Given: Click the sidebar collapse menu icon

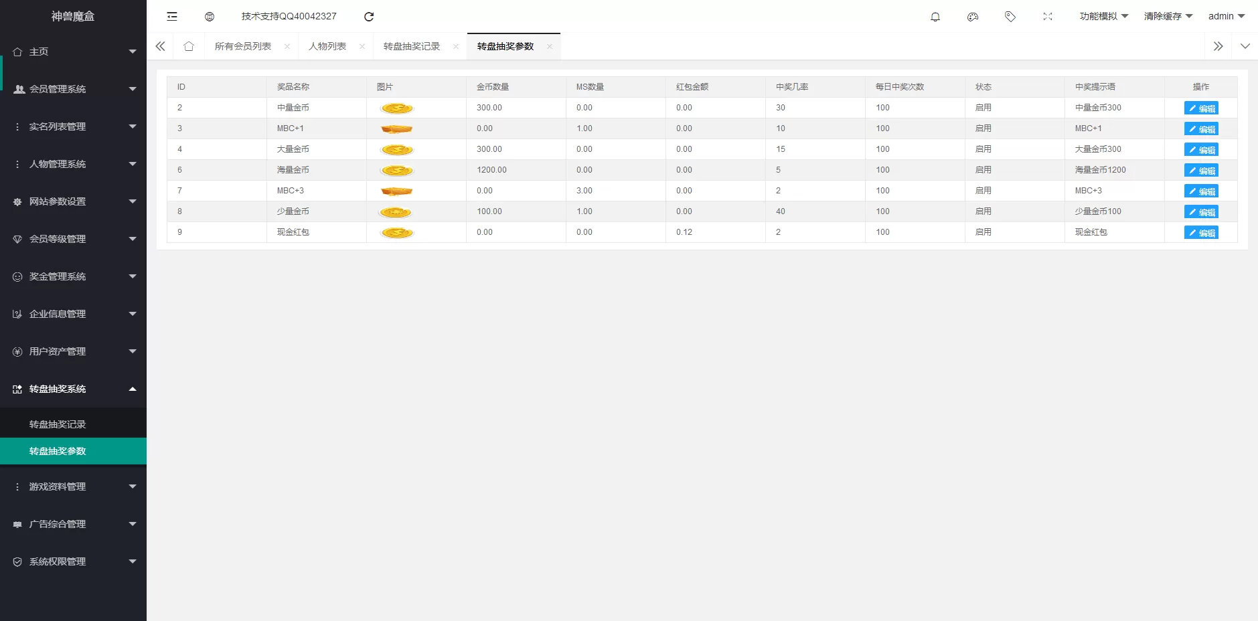Looking at the screenshot, I should 172,17.
